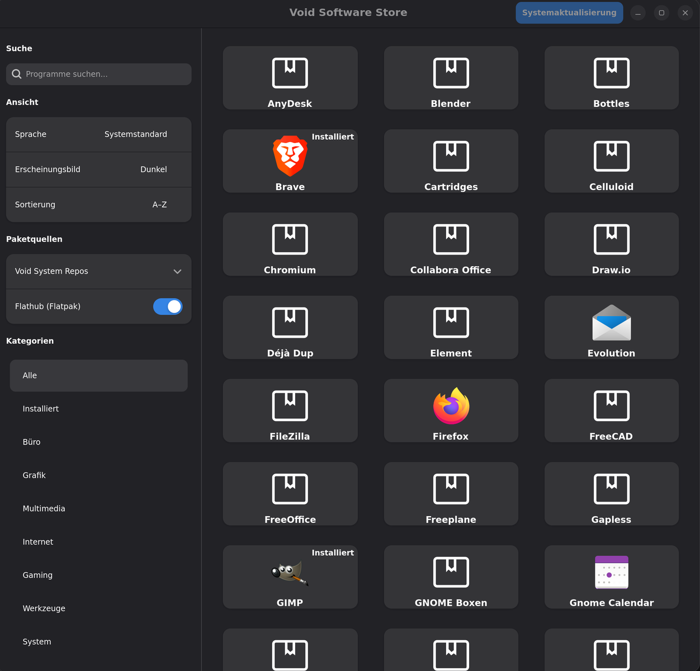Select the GIMP app icon
Screen dimensions: 700x671
290,573
